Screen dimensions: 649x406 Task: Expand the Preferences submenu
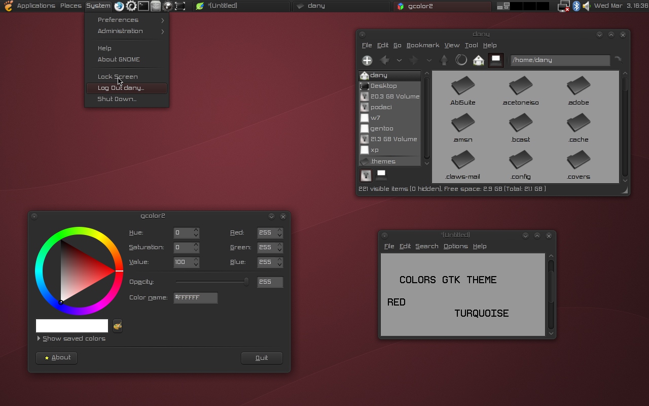[x=127, y=20]
